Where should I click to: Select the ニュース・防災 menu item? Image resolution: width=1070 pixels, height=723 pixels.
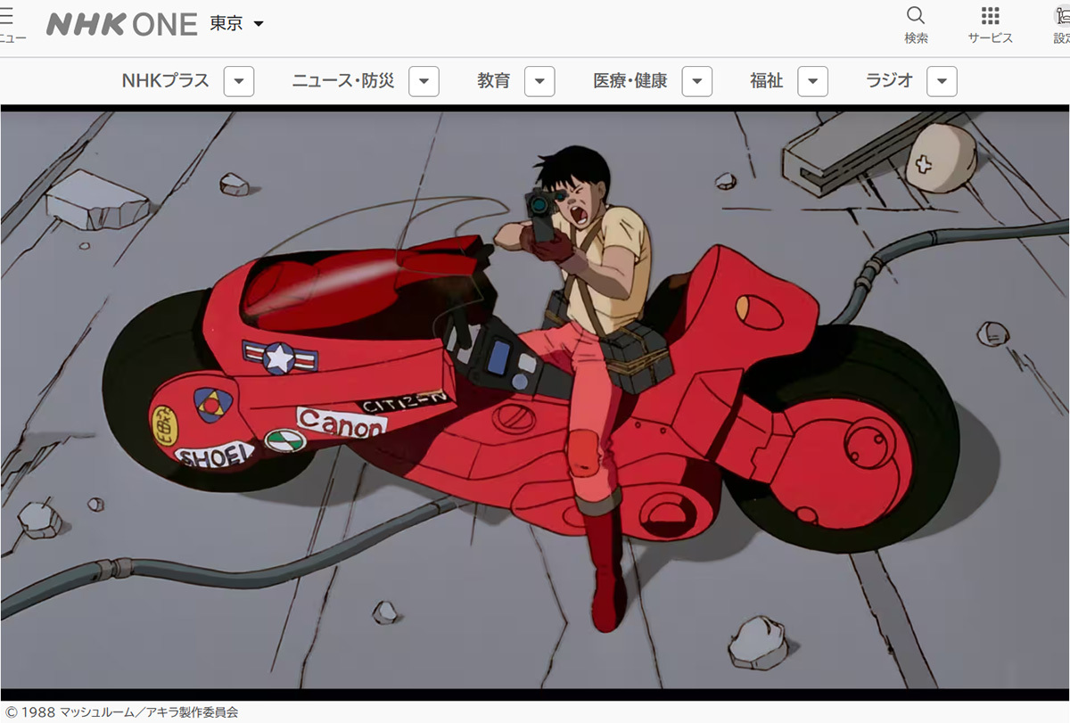click(x=342, y=81)
